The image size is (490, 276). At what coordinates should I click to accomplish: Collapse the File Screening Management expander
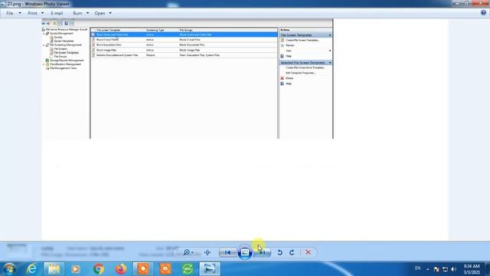(x=44, y=45)
